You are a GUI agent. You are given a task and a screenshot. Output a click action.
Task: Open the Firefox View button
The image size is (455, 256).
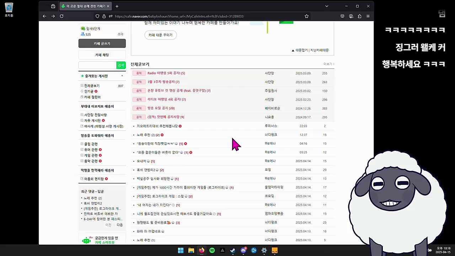(x=53, y=6)
